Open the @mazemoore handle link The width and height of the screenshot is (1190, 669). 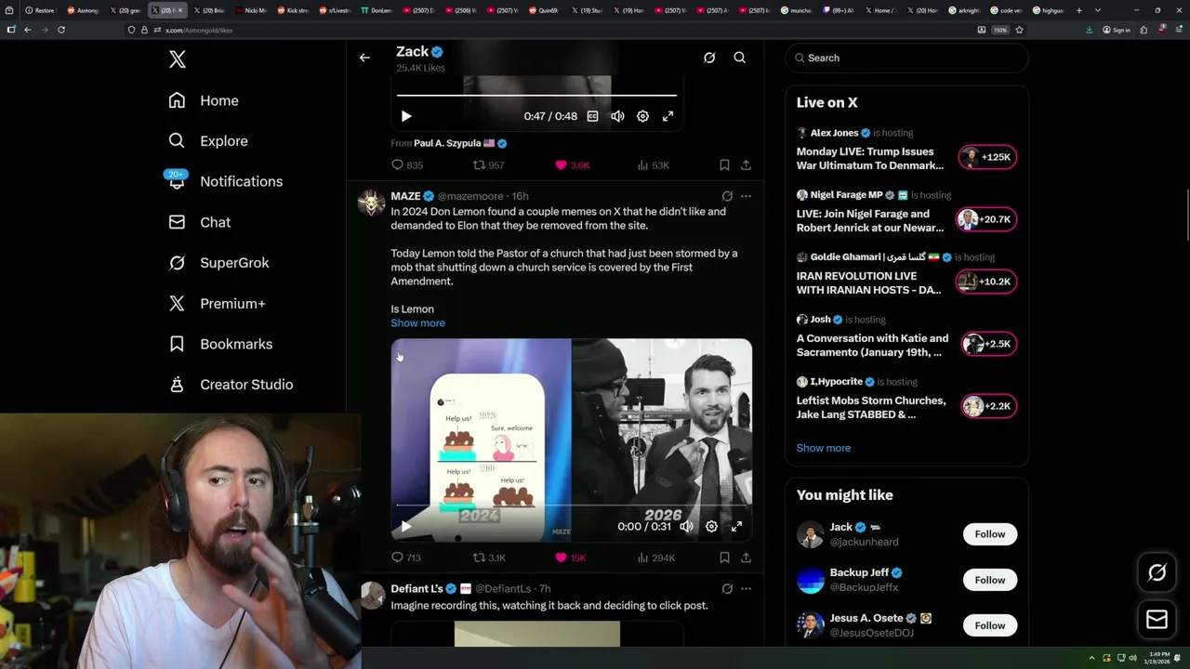pyautogui.click(x=470, y=196)
